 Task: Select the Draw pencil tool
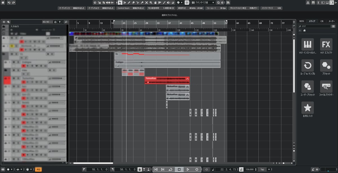(129, 3)
